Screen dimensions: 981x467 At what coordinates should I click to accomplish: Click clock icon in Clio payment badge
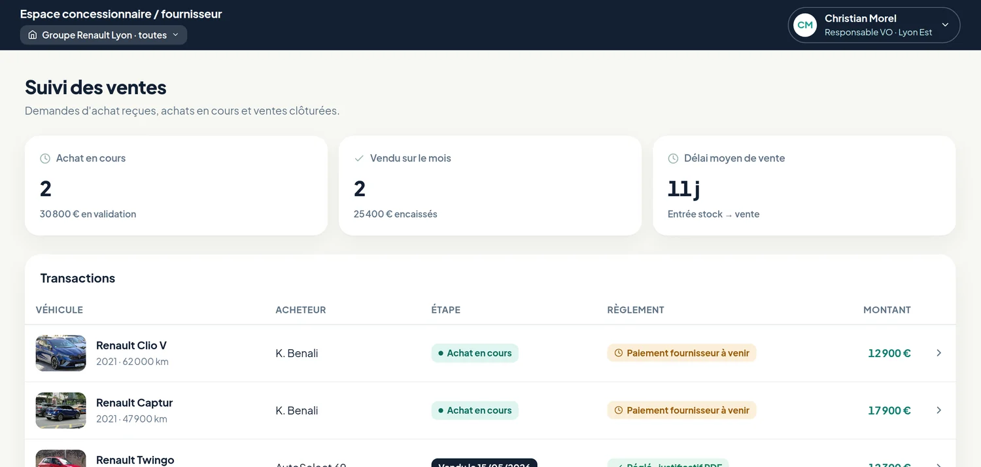tap(619, 353)
